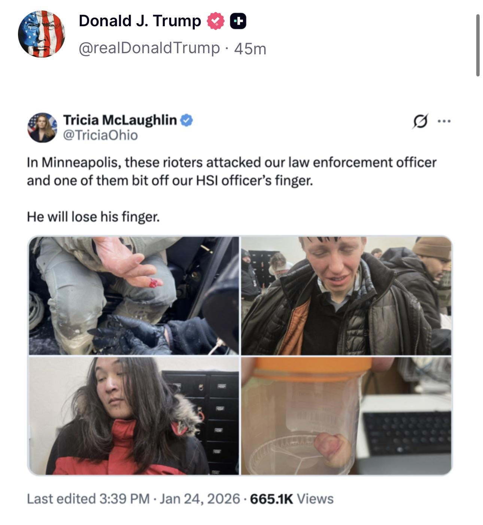483x525 pixels.
Task: Click the Grok slashed-circle icon
Action: (x=420, y=121)
